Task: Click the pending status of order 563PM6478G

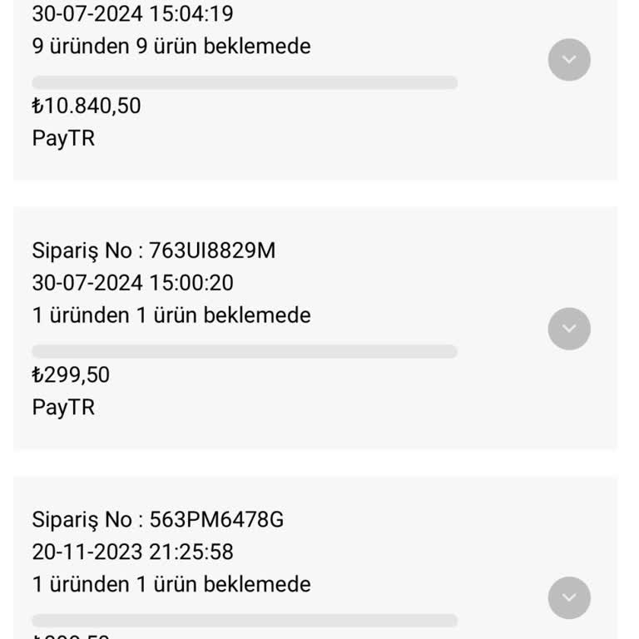Action: click(171, 584)
